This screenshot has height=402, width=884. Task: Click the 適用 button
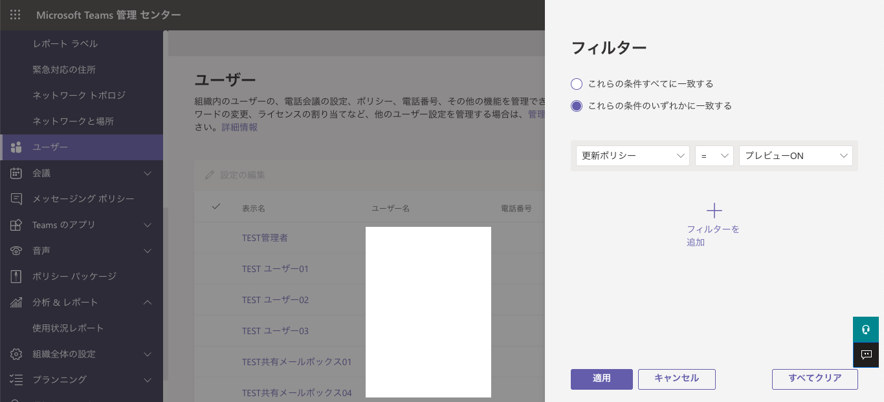[602, 379]
